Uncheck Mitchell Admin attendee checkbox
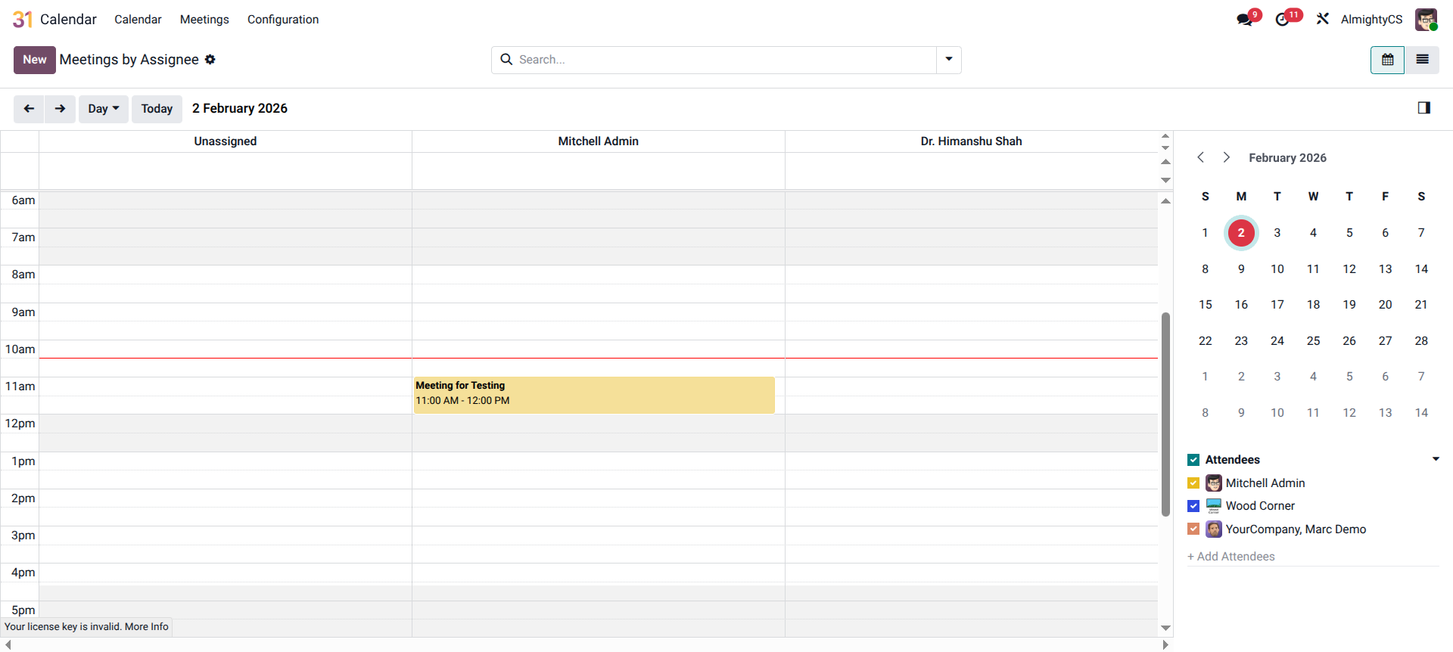The width and height of the screenshot is (1453, 652). pyautogui.click(x=1193, y=483)
